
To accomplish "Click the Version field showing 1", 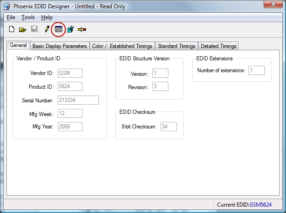I will pyautogui.click(x=160, y=73).
